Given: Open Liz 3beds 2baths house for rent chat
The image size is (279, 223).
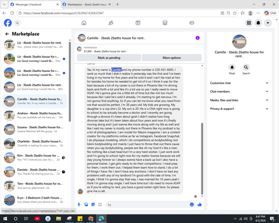Looking at the screenshot, I should [35, 87].
